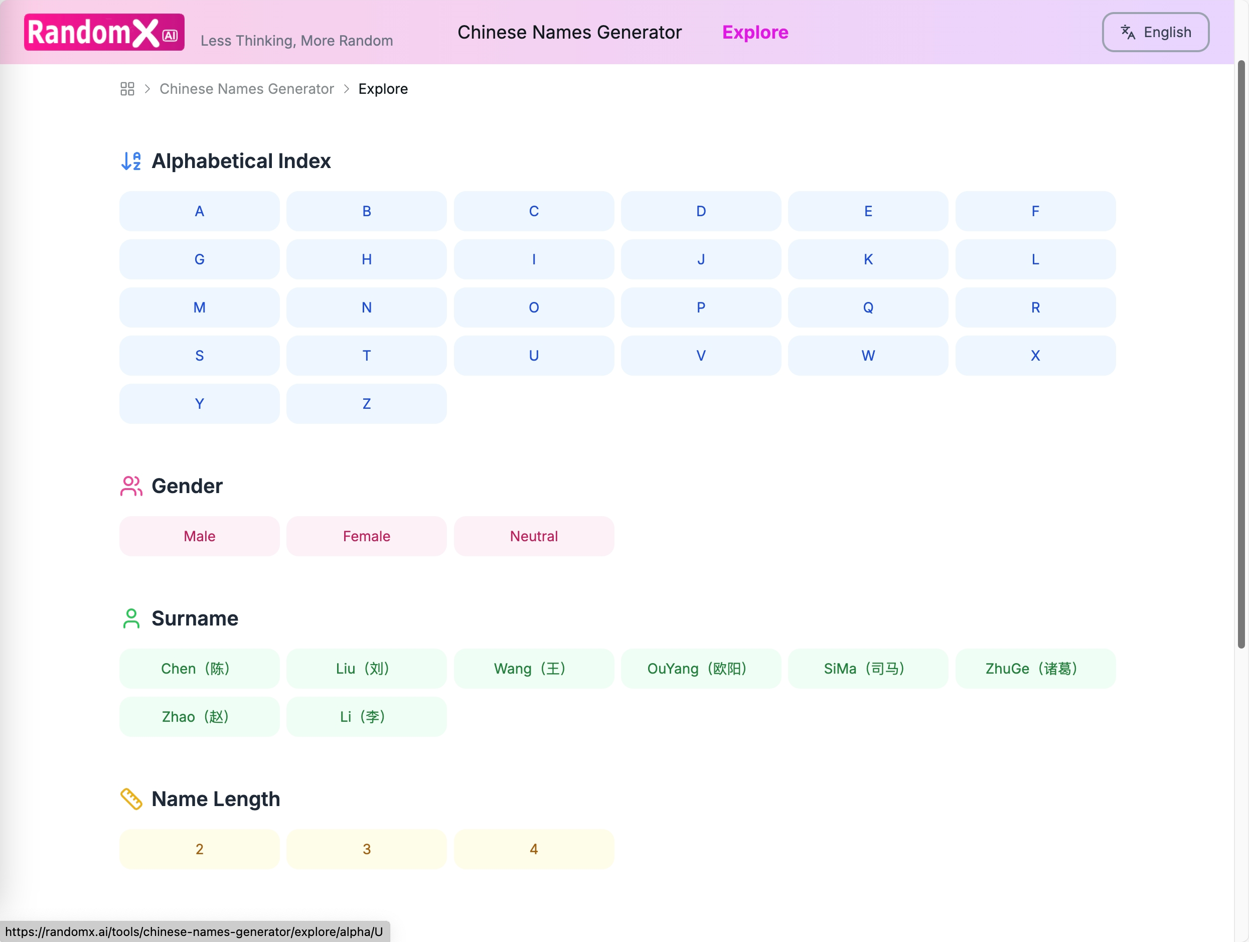This screenshot has height=942, width=1249.
Task: Open Chinese Names Generator nav tab
Action: pyautogui.click(x=569, y=32)
